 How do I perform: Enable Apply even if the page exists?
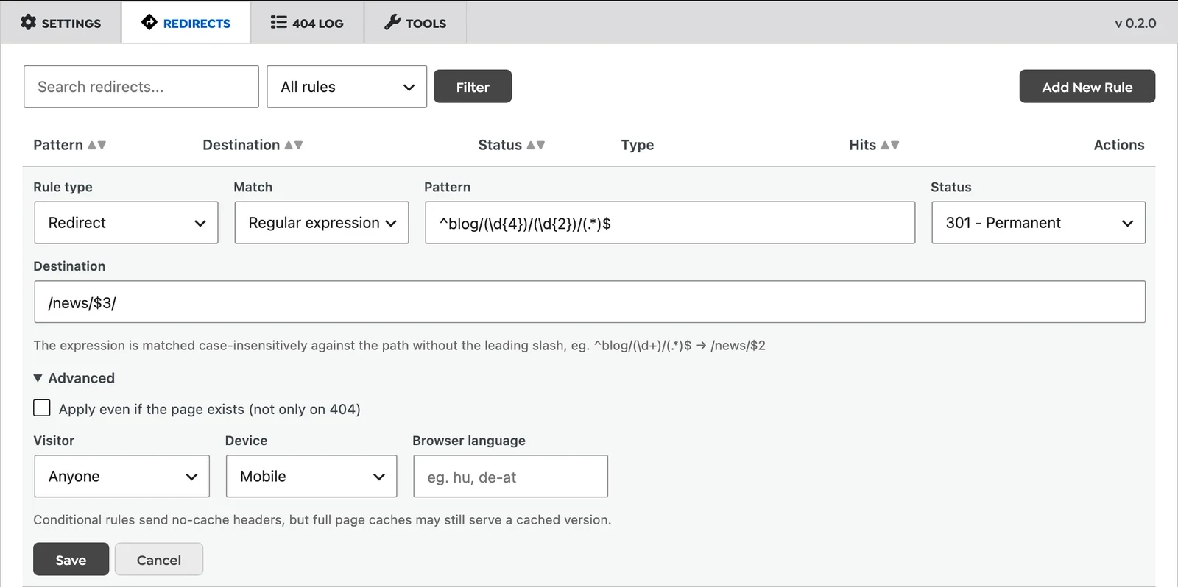(42, 408)
